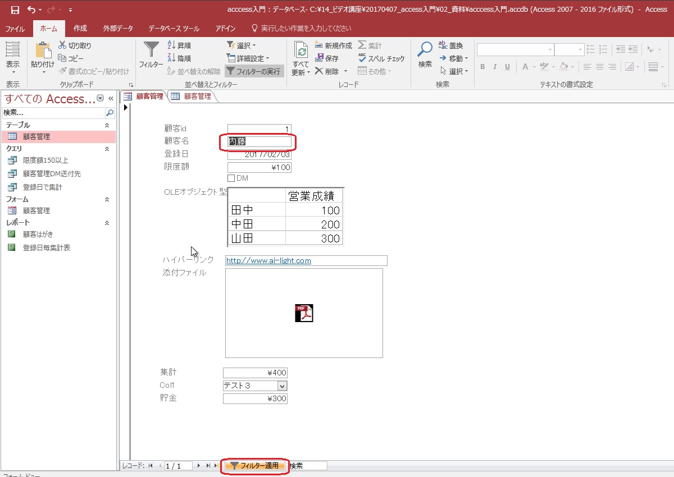674x477 pixels.
Task: Sort ascending with 昇順
Action: (180, 45)
